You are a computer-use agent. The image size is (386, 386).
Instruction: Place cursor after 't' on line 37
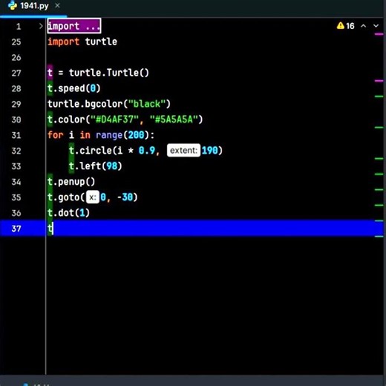[53, 229]
